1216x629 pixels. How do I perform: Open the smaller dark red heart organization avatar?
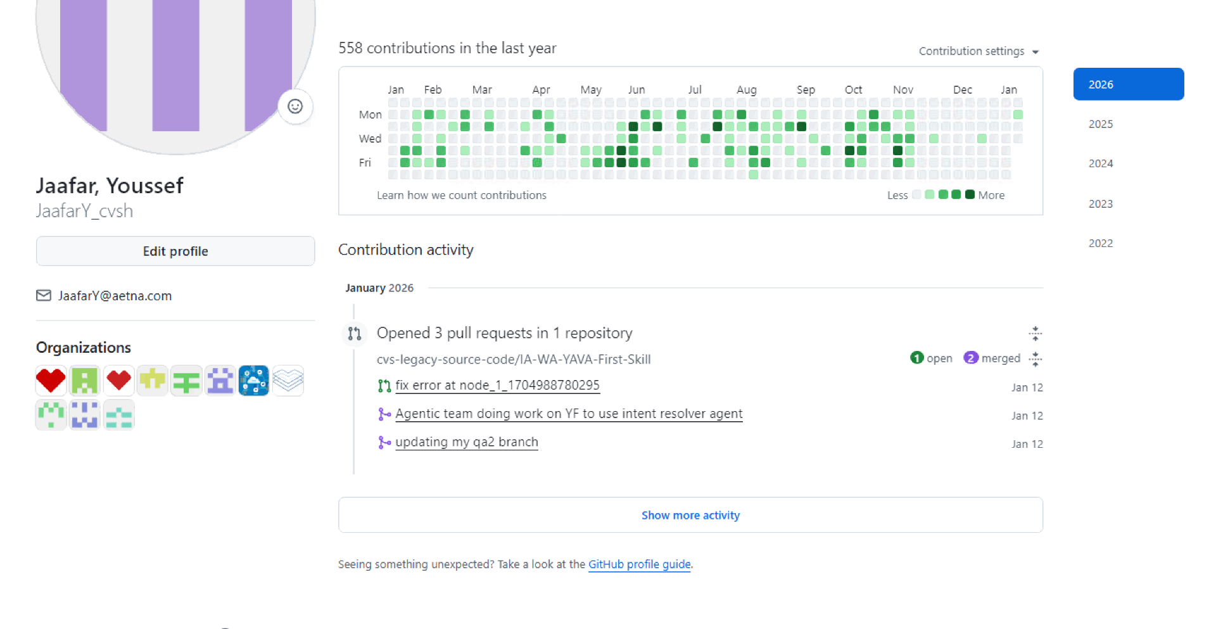pos(118,381)
